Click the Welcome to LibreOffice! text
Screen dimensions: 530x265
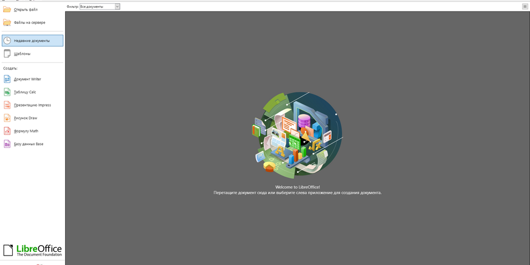(x=298, y=187)
